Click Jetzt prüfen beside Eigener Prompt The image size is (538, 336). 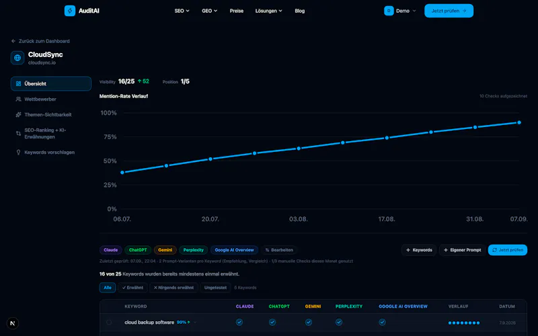click(x=508, y=250)
